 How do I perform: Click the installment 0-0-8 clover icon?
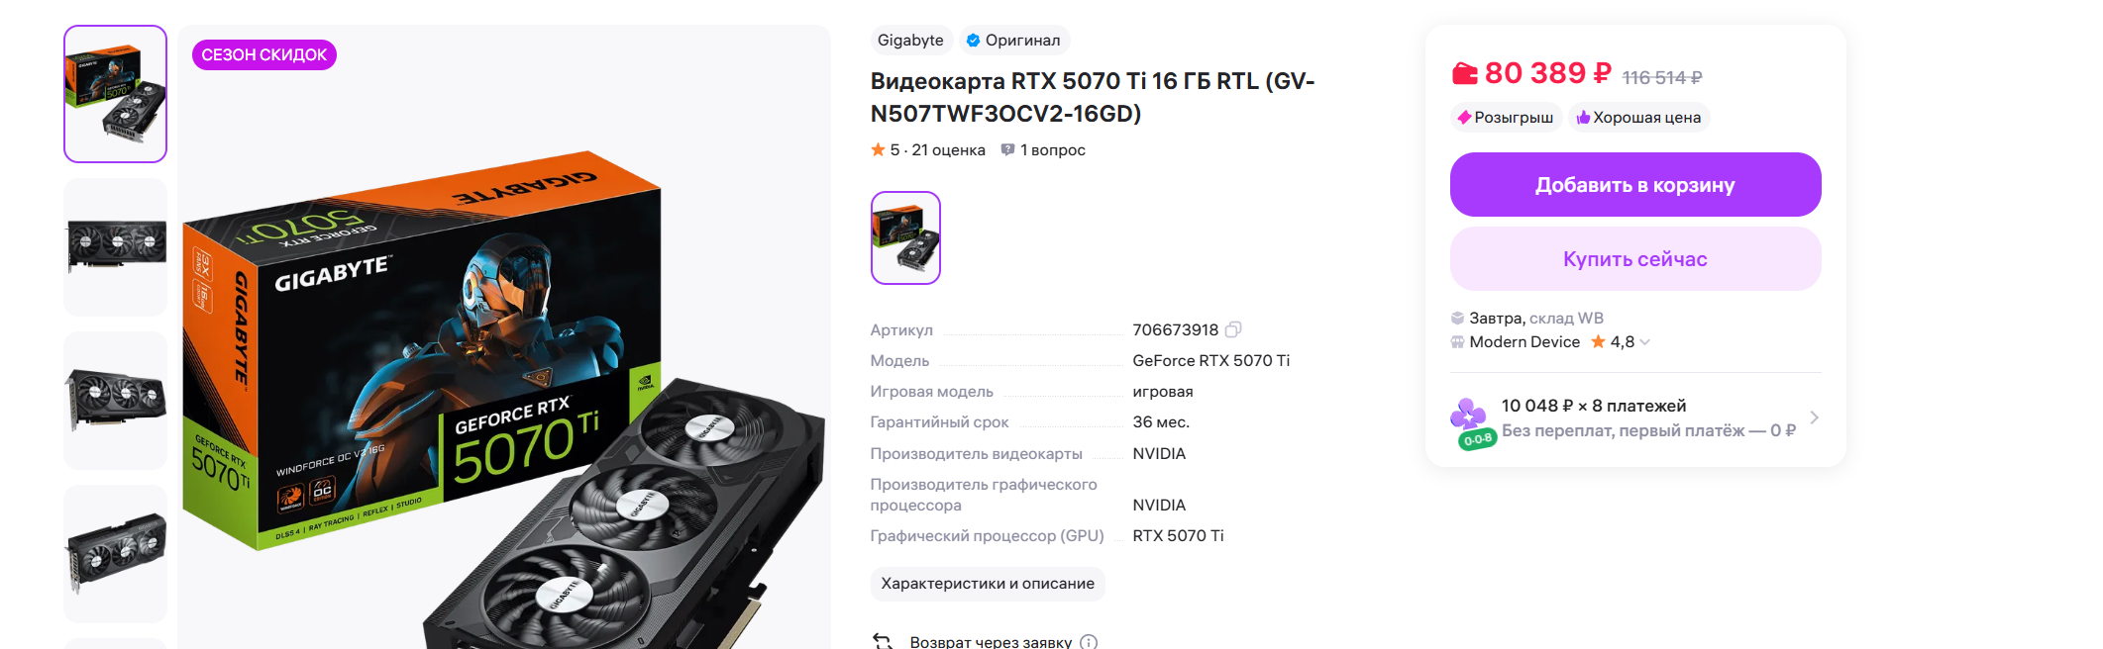1473,423
